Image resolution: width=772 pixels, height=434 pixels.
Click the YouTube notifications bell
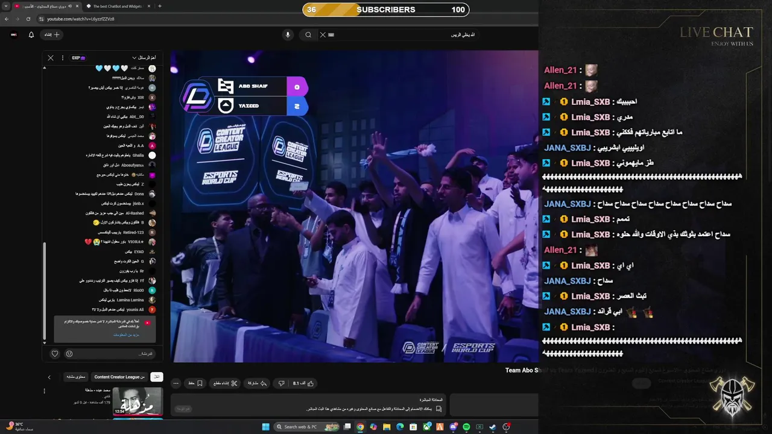point(31,35)
